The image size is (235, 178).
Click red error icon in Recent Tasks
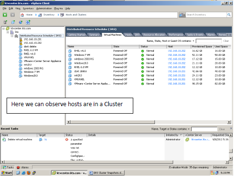pos(67,139)
